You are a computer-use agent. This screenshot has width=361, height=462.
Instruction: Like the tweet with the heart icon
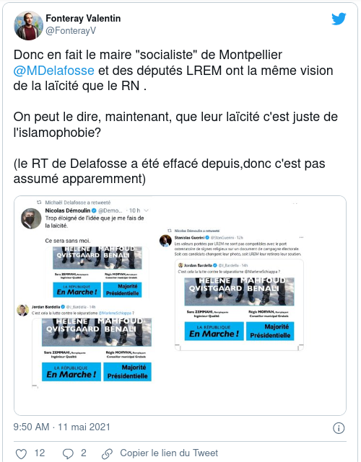coord(21,454)
